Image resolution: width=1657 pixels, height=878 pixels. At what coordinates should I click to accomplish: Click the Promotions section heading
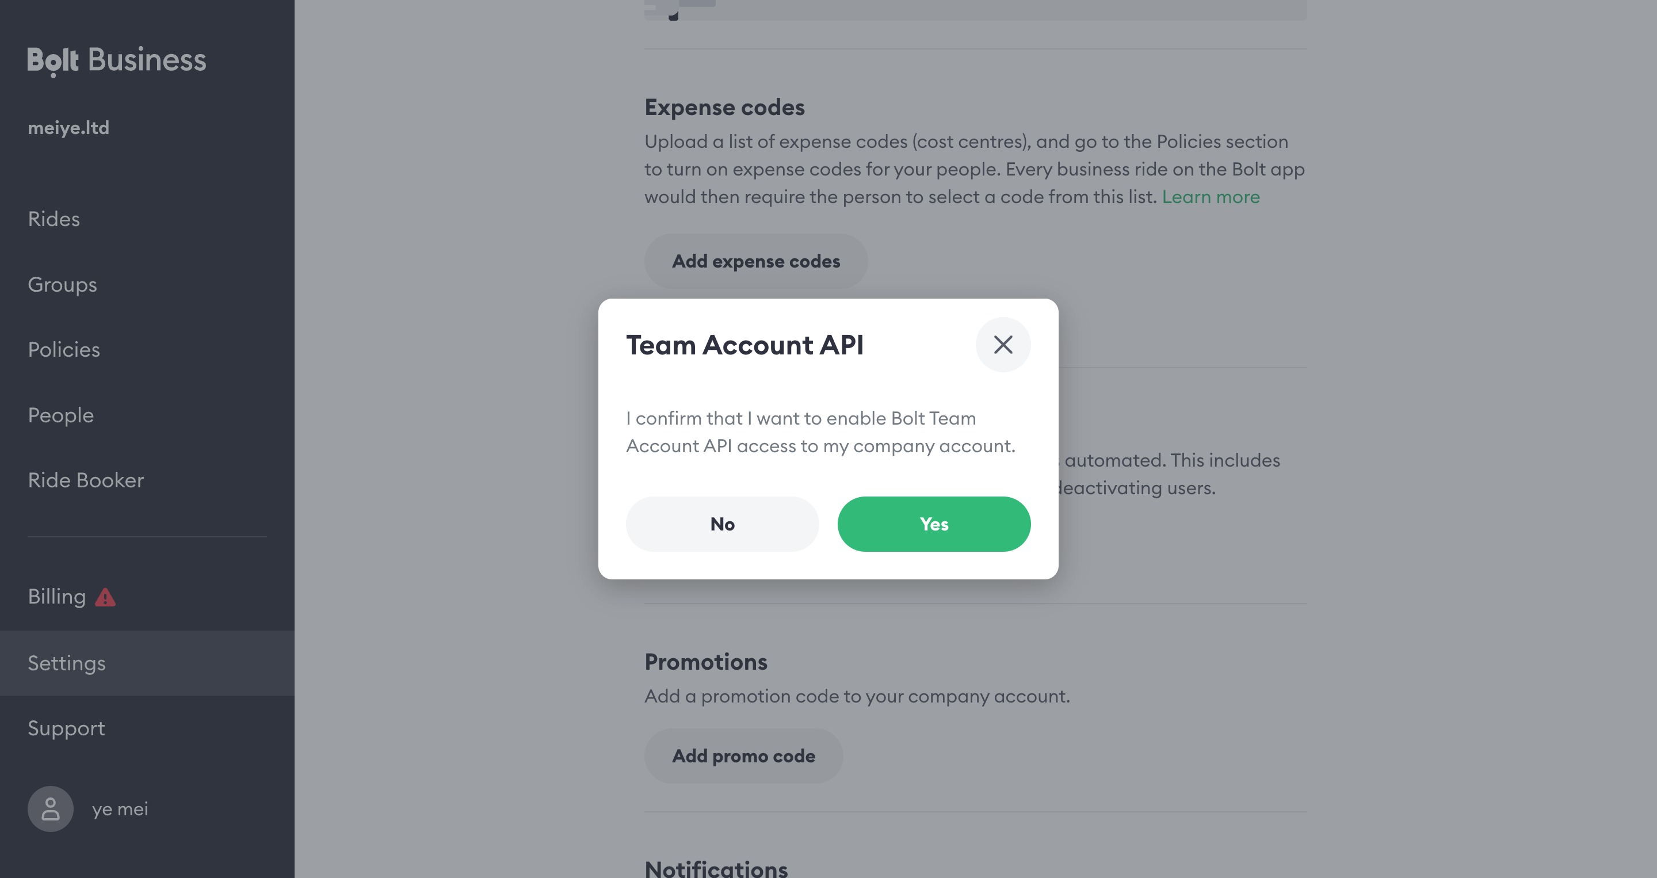[x=705, y=661]
